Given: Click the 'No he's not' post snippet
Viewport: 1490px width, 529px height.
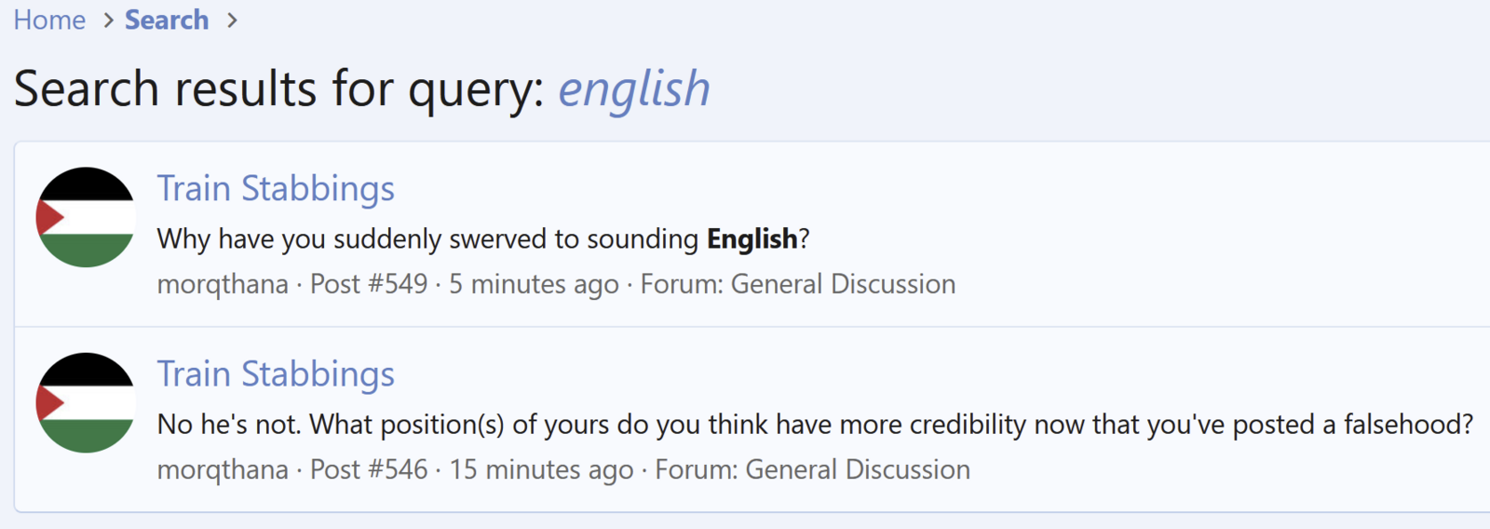Looking at the screenshot, I should pos(815,425).
